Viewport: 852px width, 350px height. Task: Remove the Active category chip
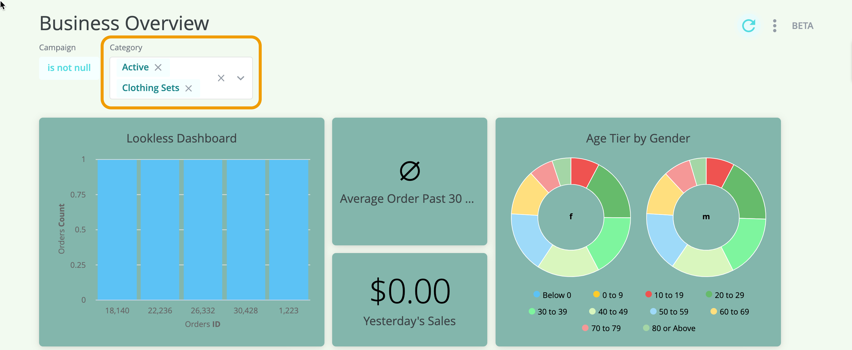pyautogui.click(x=158, y=67)
